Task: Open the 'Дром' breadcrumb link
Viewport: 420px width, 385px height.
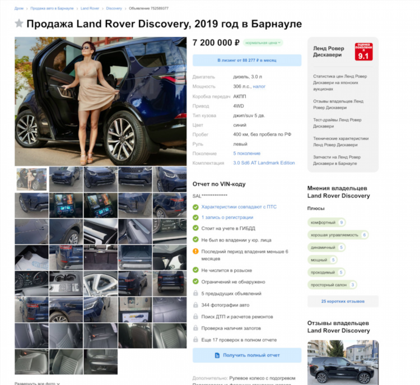Action: click(x=18, y=8)
